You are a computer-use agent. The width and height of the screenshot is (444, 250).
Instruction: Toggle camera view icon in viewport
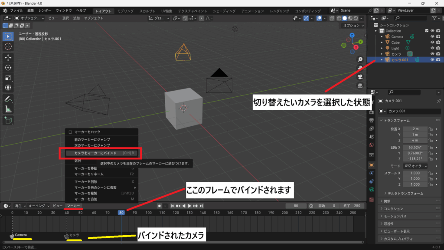coord(360,77)
